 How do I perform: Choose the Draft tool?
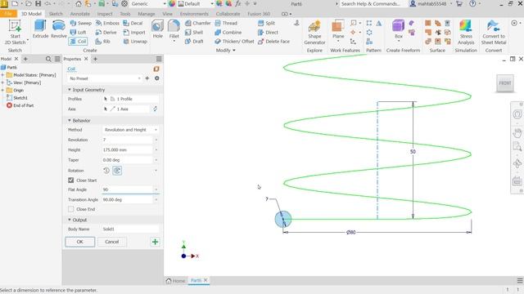(194, 42)
